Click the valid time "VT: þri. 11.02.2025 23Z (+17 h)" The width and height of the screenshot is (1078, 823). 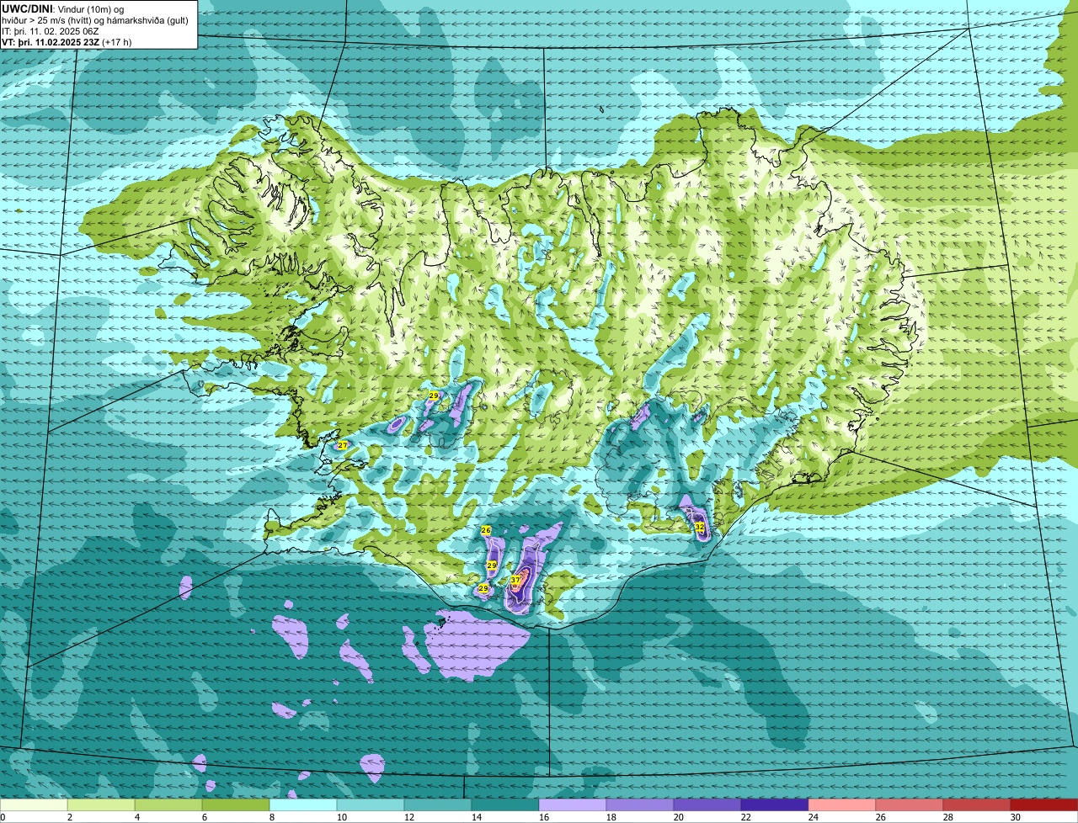click(x=67, y=41)
